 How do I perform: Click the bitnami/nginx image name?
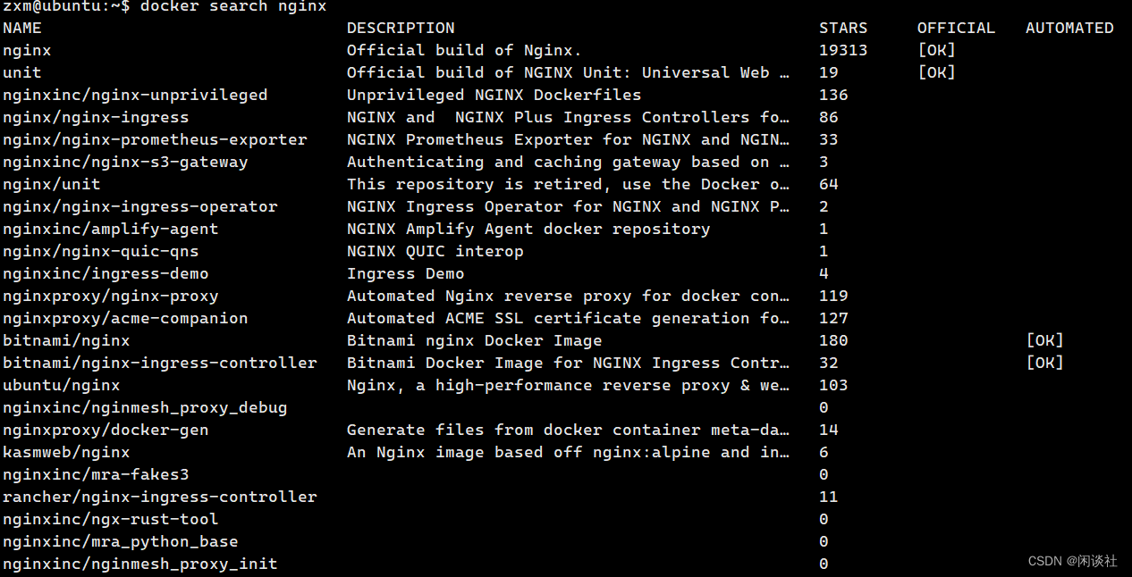tap(66, 340)
